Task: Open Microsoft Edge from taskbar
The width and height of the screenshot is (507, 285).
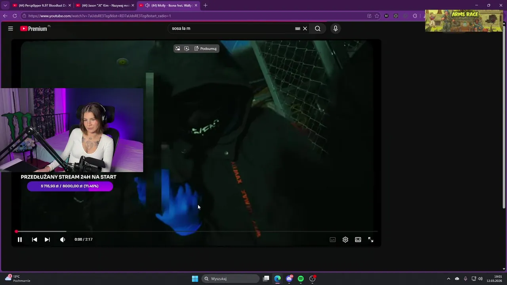Action: pyautogui.click(x=278, y=279)
